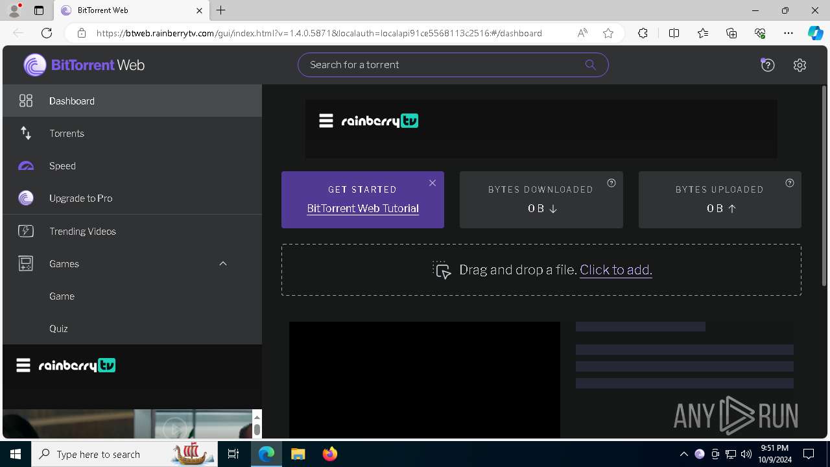Click the Dashboard grid icon

pyautogui.click(x=26, y=101)
